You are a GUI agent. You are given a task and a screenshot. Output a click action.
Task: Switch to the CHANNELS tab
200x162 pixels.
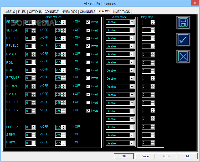tap(88, 12)
